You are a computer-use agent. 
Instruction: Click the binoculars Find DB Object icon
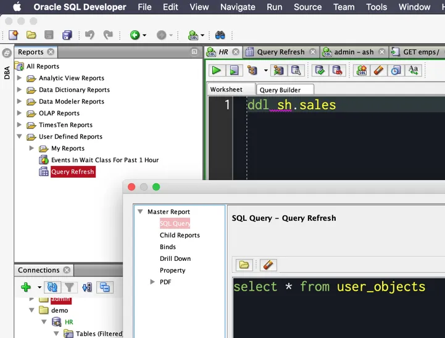220,35
